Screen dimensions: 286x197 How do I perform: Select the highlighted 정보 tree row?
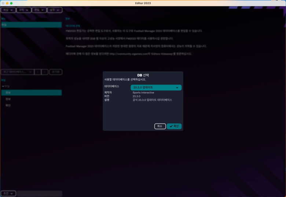[x=32, y=93]
